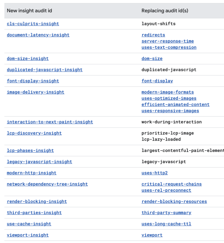Open the critical-request-chains link
Image resolution: width=224 pixels, height=243 pixels.
coord(172,184)
